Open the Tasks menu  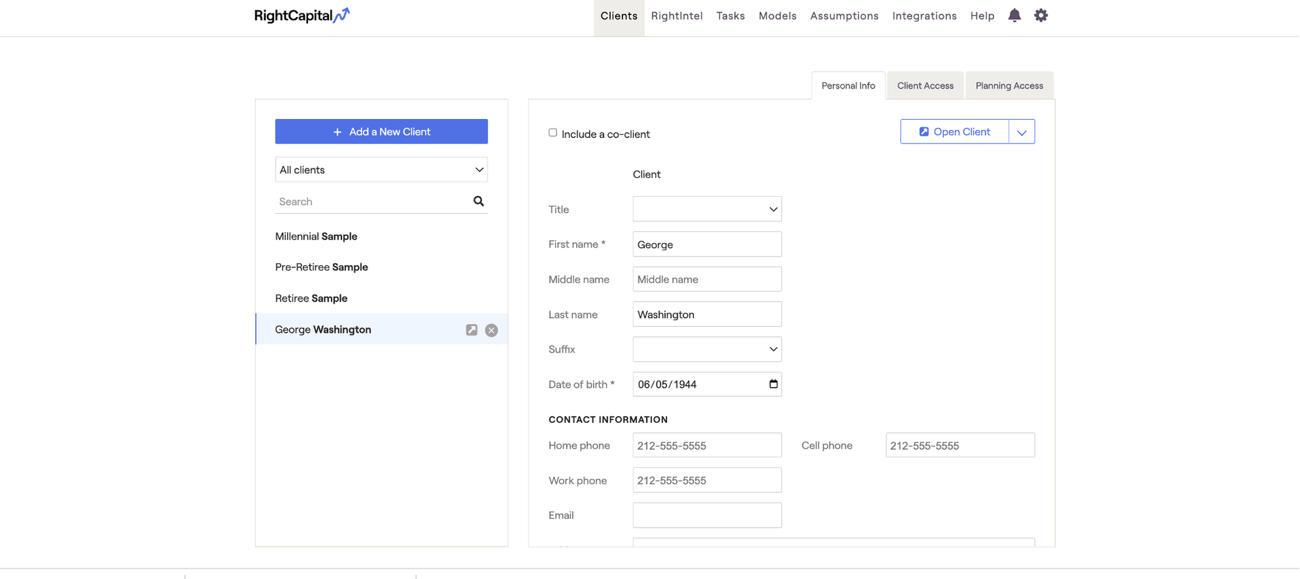[731, 16]
